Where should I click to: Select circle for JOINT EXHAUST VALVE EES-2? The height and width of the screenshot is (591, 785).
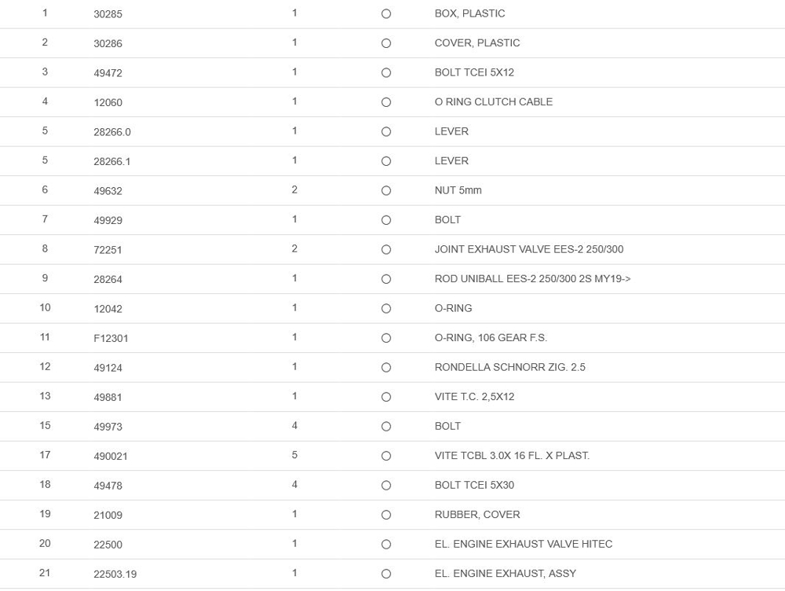pyautogui.click(x=385, y=250)
